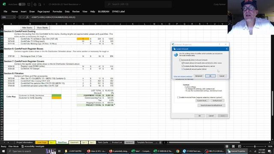Click the green Customer to Verify Orientation swatch
The height and width of the screenshot is (154, 274).
click(57, 95)
